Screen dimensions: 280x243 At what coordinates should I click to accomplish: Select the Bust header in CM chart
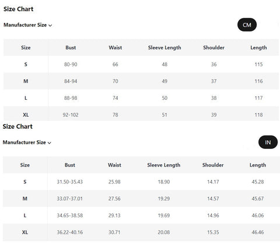pos(71,47)
